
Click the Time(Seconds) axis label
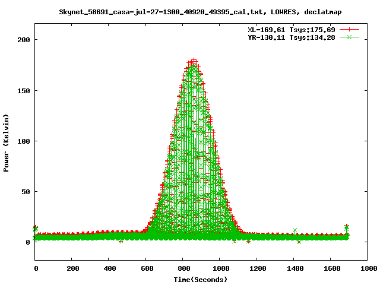point(201,280)
